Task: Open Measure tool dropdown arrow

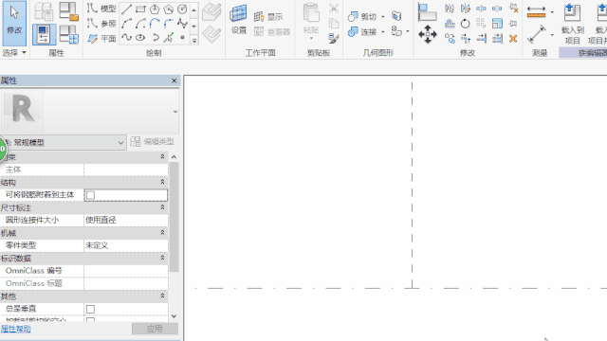Action: point(552,12)
